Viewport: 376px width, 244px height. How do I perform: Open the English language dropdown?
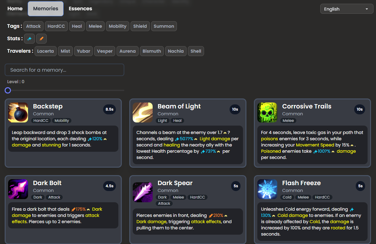click(x=347, y=9)
